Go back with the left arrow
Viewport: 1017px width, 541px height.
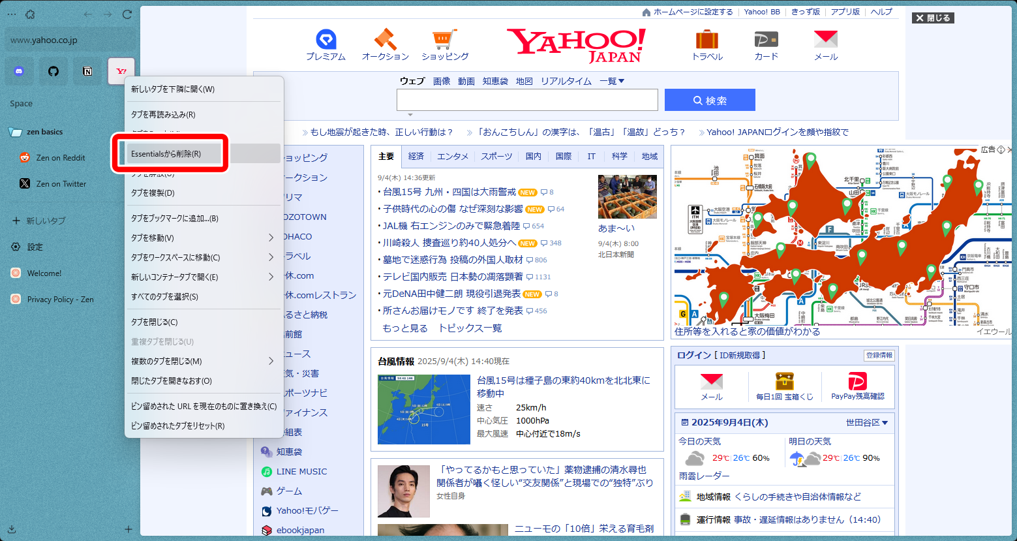click(x=88, y=14)
